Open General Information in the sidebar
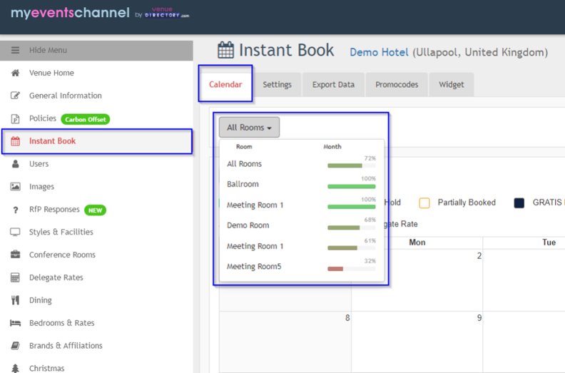 [x=66, y=96]
